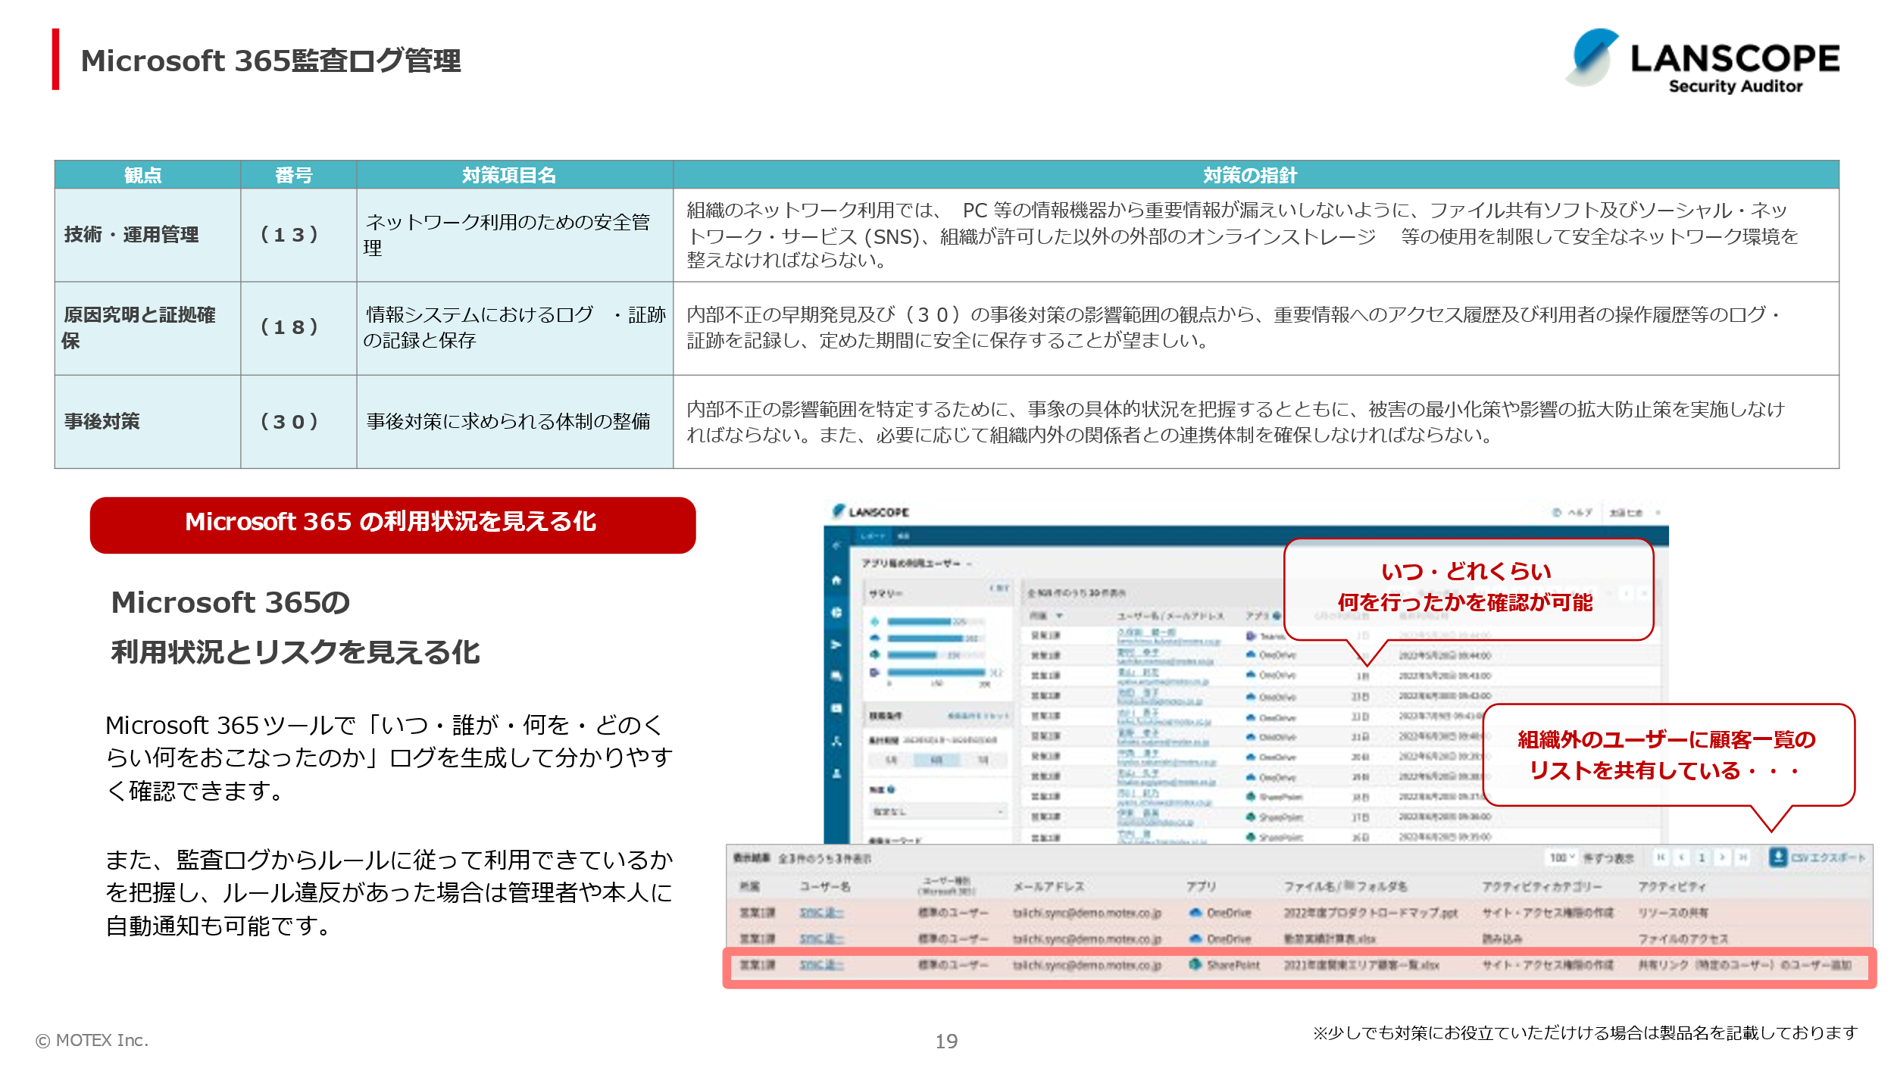Click the CSVエクスポート link
Image resolution: width=1894 pixels, height=1065 pixels.
[x=1827, y=857]
